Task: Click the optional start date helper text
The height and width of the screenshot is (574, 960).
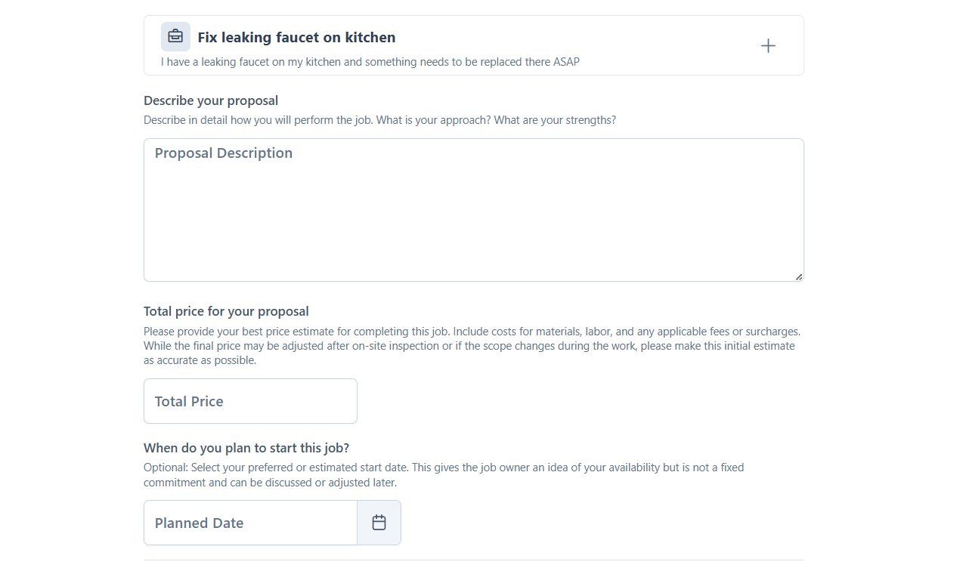Action: point(444,475)
